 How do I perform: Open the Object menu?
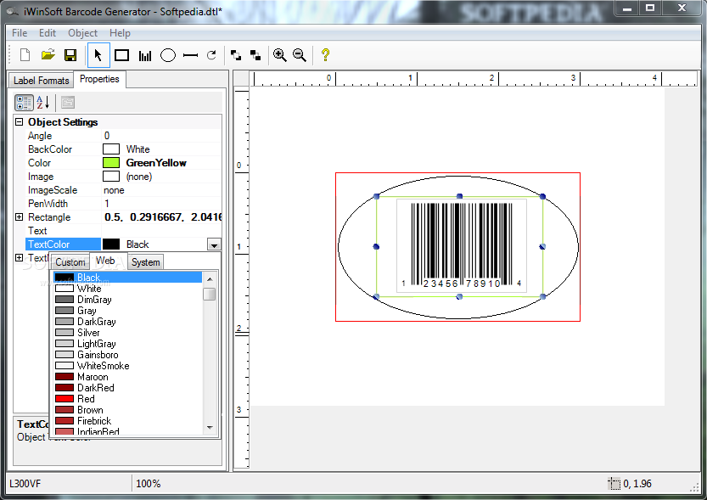(x=82, y=33)
